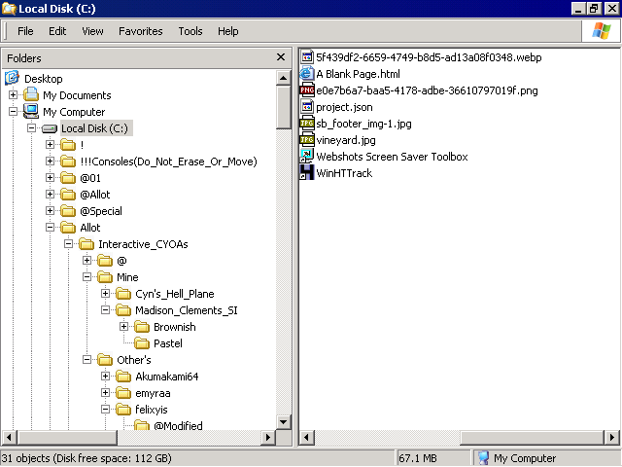Image resolution: width=622 pixels, height=467 pixels.
Task: Click the My Documents folder icon
Action: point(31,95)
